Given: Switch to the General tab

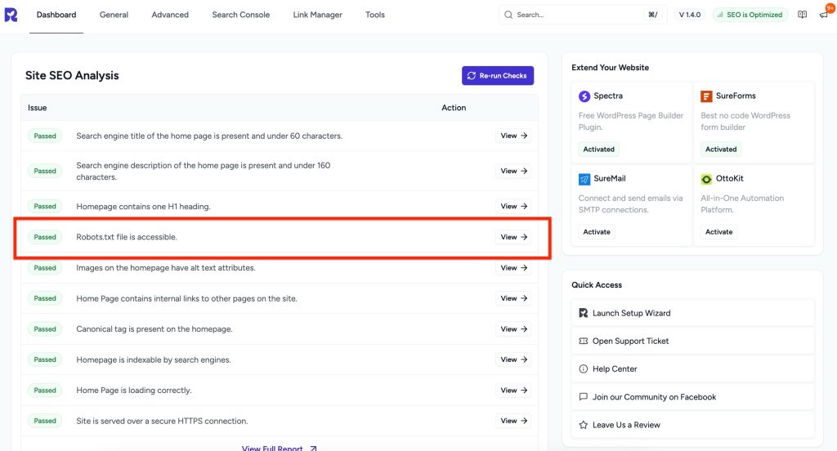Looking at the screenshot, I should 114,15.
